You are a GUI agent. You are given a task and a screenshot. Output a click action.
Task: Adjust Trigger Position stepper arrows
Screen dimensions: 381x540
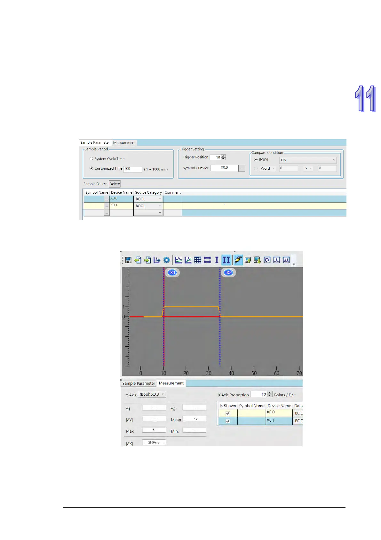224,157
